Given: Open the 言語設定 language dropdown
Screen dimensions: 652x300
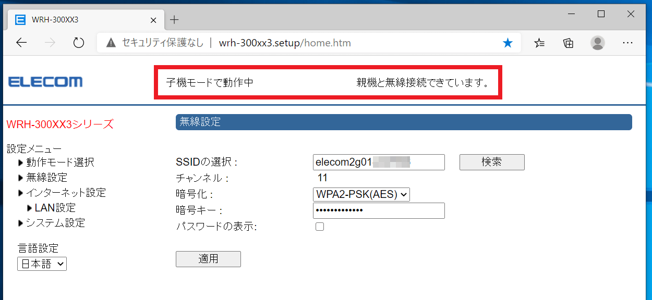Looking at the screenshot, I should (42, 264).
